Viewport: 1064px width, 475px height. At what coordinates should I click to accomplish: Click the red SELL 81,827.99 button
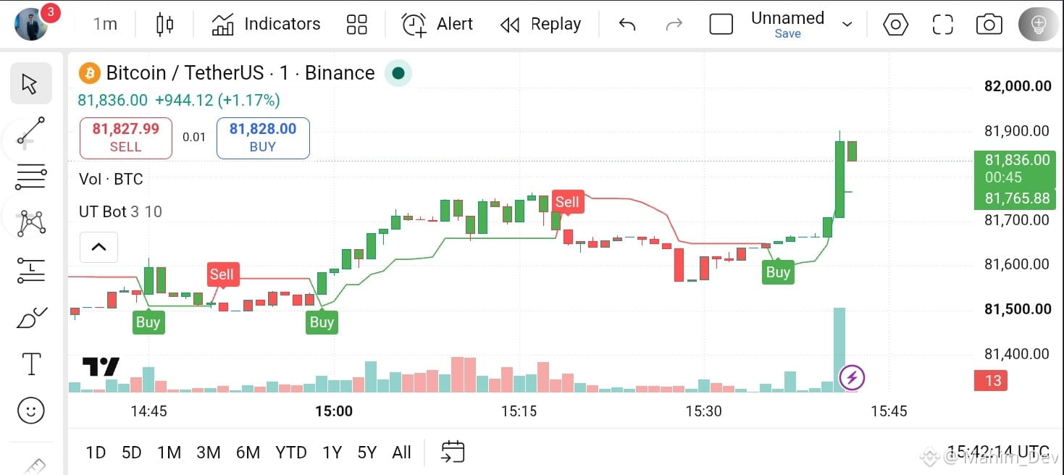coord(125,138)
